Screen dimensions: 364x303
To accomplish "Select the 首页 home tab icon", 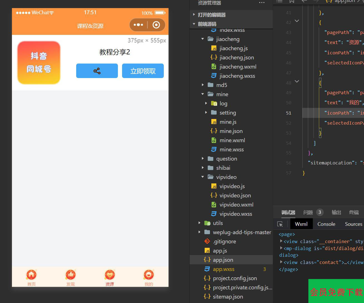I will [x=31, y=275].
